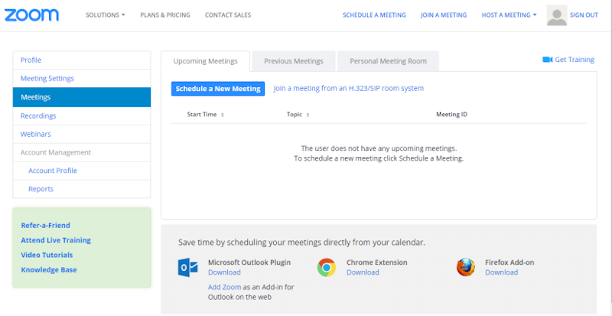Click the Get Training camera icon

(x=547, y=60)
